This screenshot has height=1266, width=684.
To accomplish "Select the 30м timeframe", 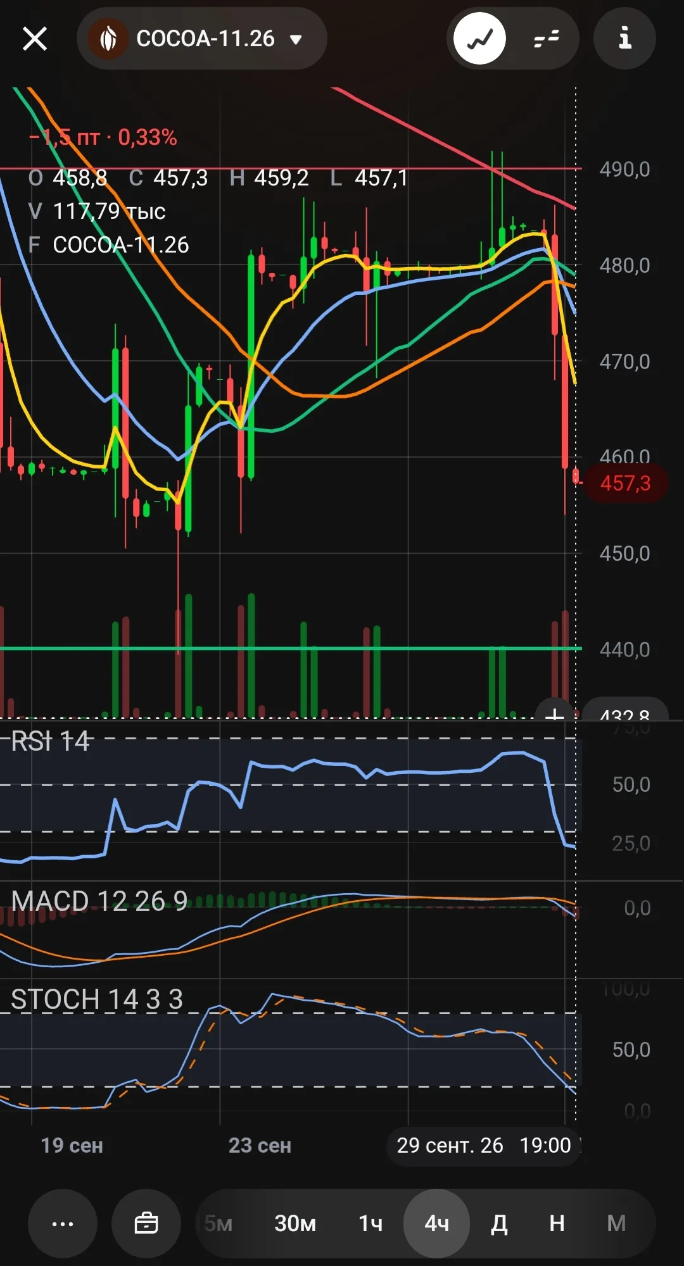I will point(295,1223).
